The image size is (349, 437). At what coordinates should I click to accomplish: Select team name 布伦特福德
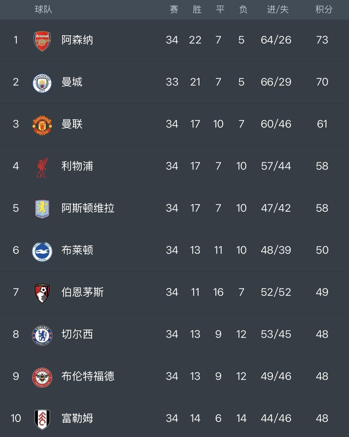coord(88,376)
